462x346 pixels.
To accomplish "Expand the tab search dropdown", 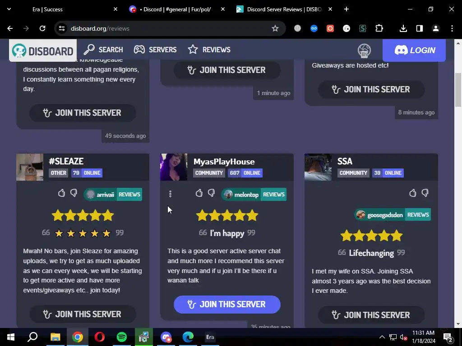I will (9, 9).
